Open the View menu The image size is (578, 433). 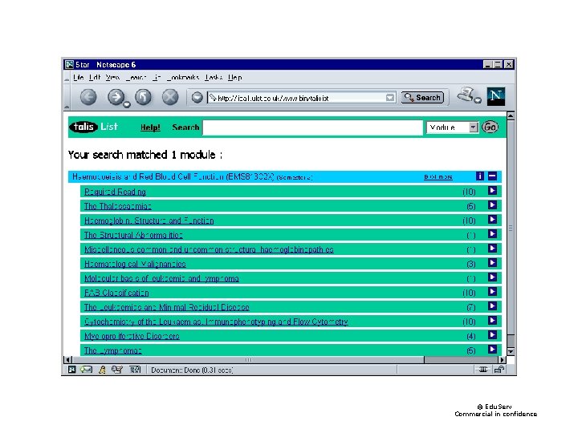[x=112, y=77]
